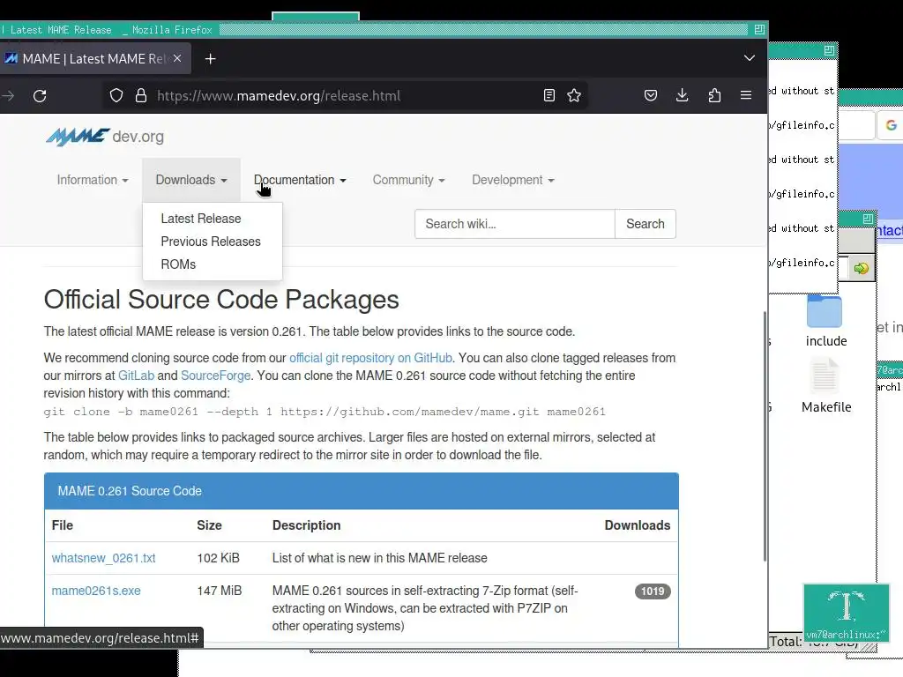903x677 pixels.
Task: Toggle reader view in address bar
Action: pyautogui.click(x=549, y=95)
